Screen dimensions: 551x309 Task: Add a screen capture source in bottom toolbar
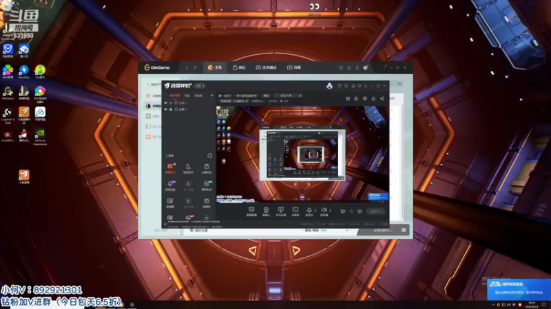tap(251, 211)
